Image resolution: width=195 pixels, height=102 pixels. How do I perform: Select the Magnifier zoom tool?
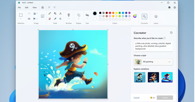point(60,19)
